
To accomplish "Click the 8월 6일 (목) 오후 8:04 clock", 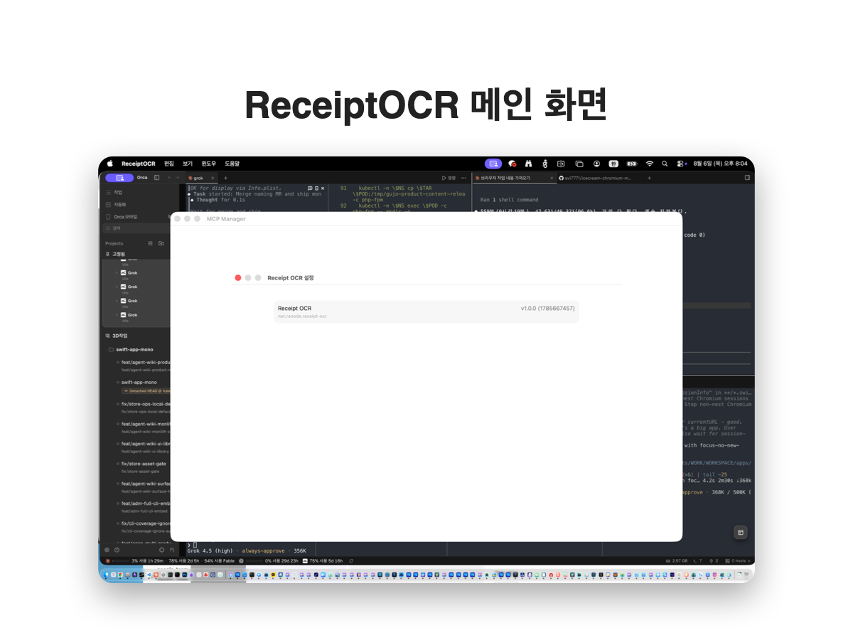I will [x=719, y=164].
